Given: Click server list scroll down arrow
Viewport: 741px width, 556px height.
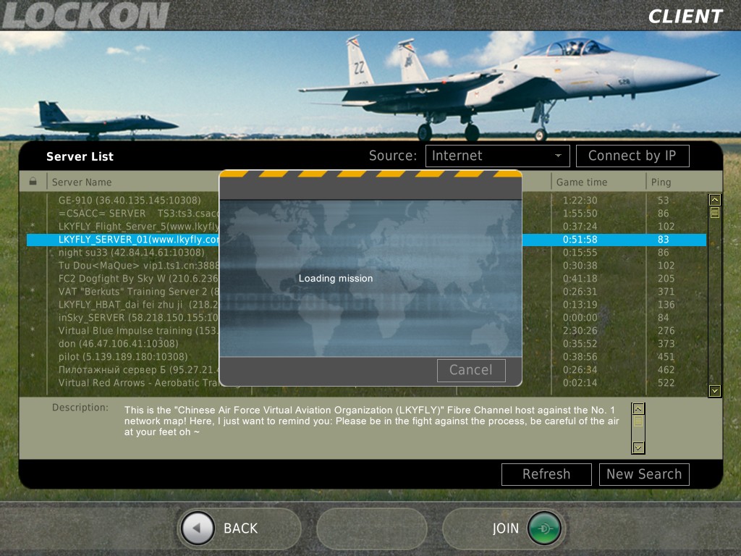Looking at the screenshot, I should tap(714, 390).
